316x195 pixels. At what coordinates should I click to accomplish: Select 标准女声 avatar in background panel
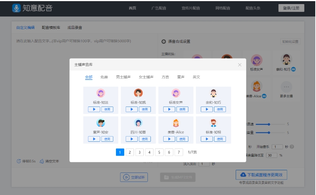[256, 60]
